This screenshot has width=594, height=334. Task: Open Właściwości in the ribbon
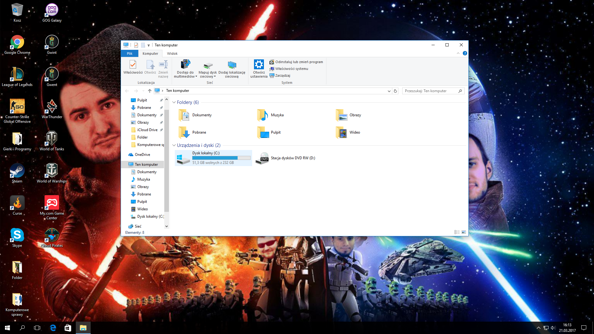click(133, 67)
